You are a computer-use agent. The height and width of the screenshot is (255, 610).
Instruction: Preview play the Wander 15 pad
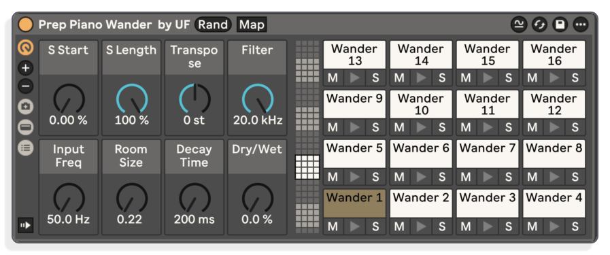point(488,78)
